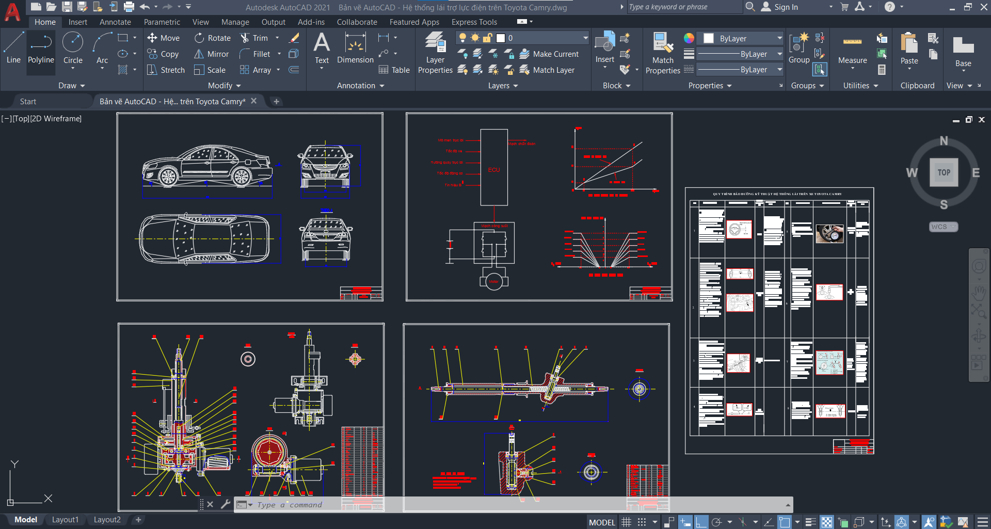Add a new drawing tab

coord(276,101)
